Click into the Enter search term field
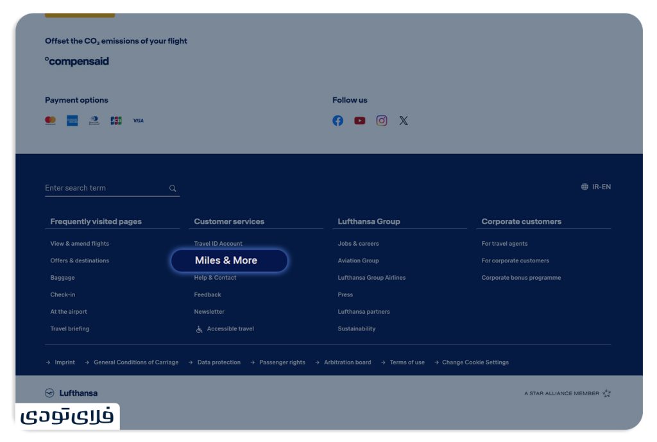 [103, 188]
